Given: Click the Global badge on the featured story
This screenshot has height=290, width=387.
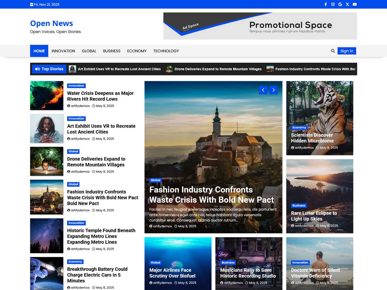Looking at the screenshot, I should pyautogui.click(x=155, y=180).
